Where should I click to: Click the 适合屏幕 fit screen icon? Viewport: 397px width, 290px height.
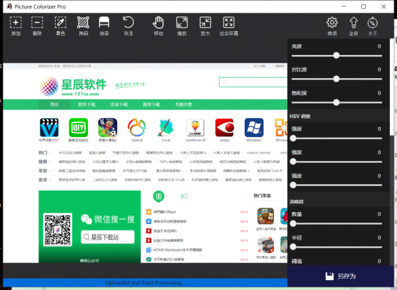229,23
